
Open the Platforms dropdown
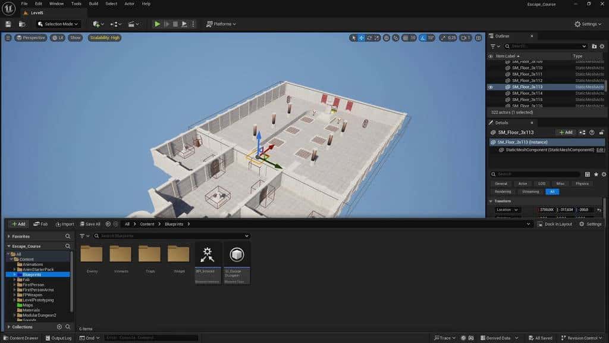click(x=221, y=24)
